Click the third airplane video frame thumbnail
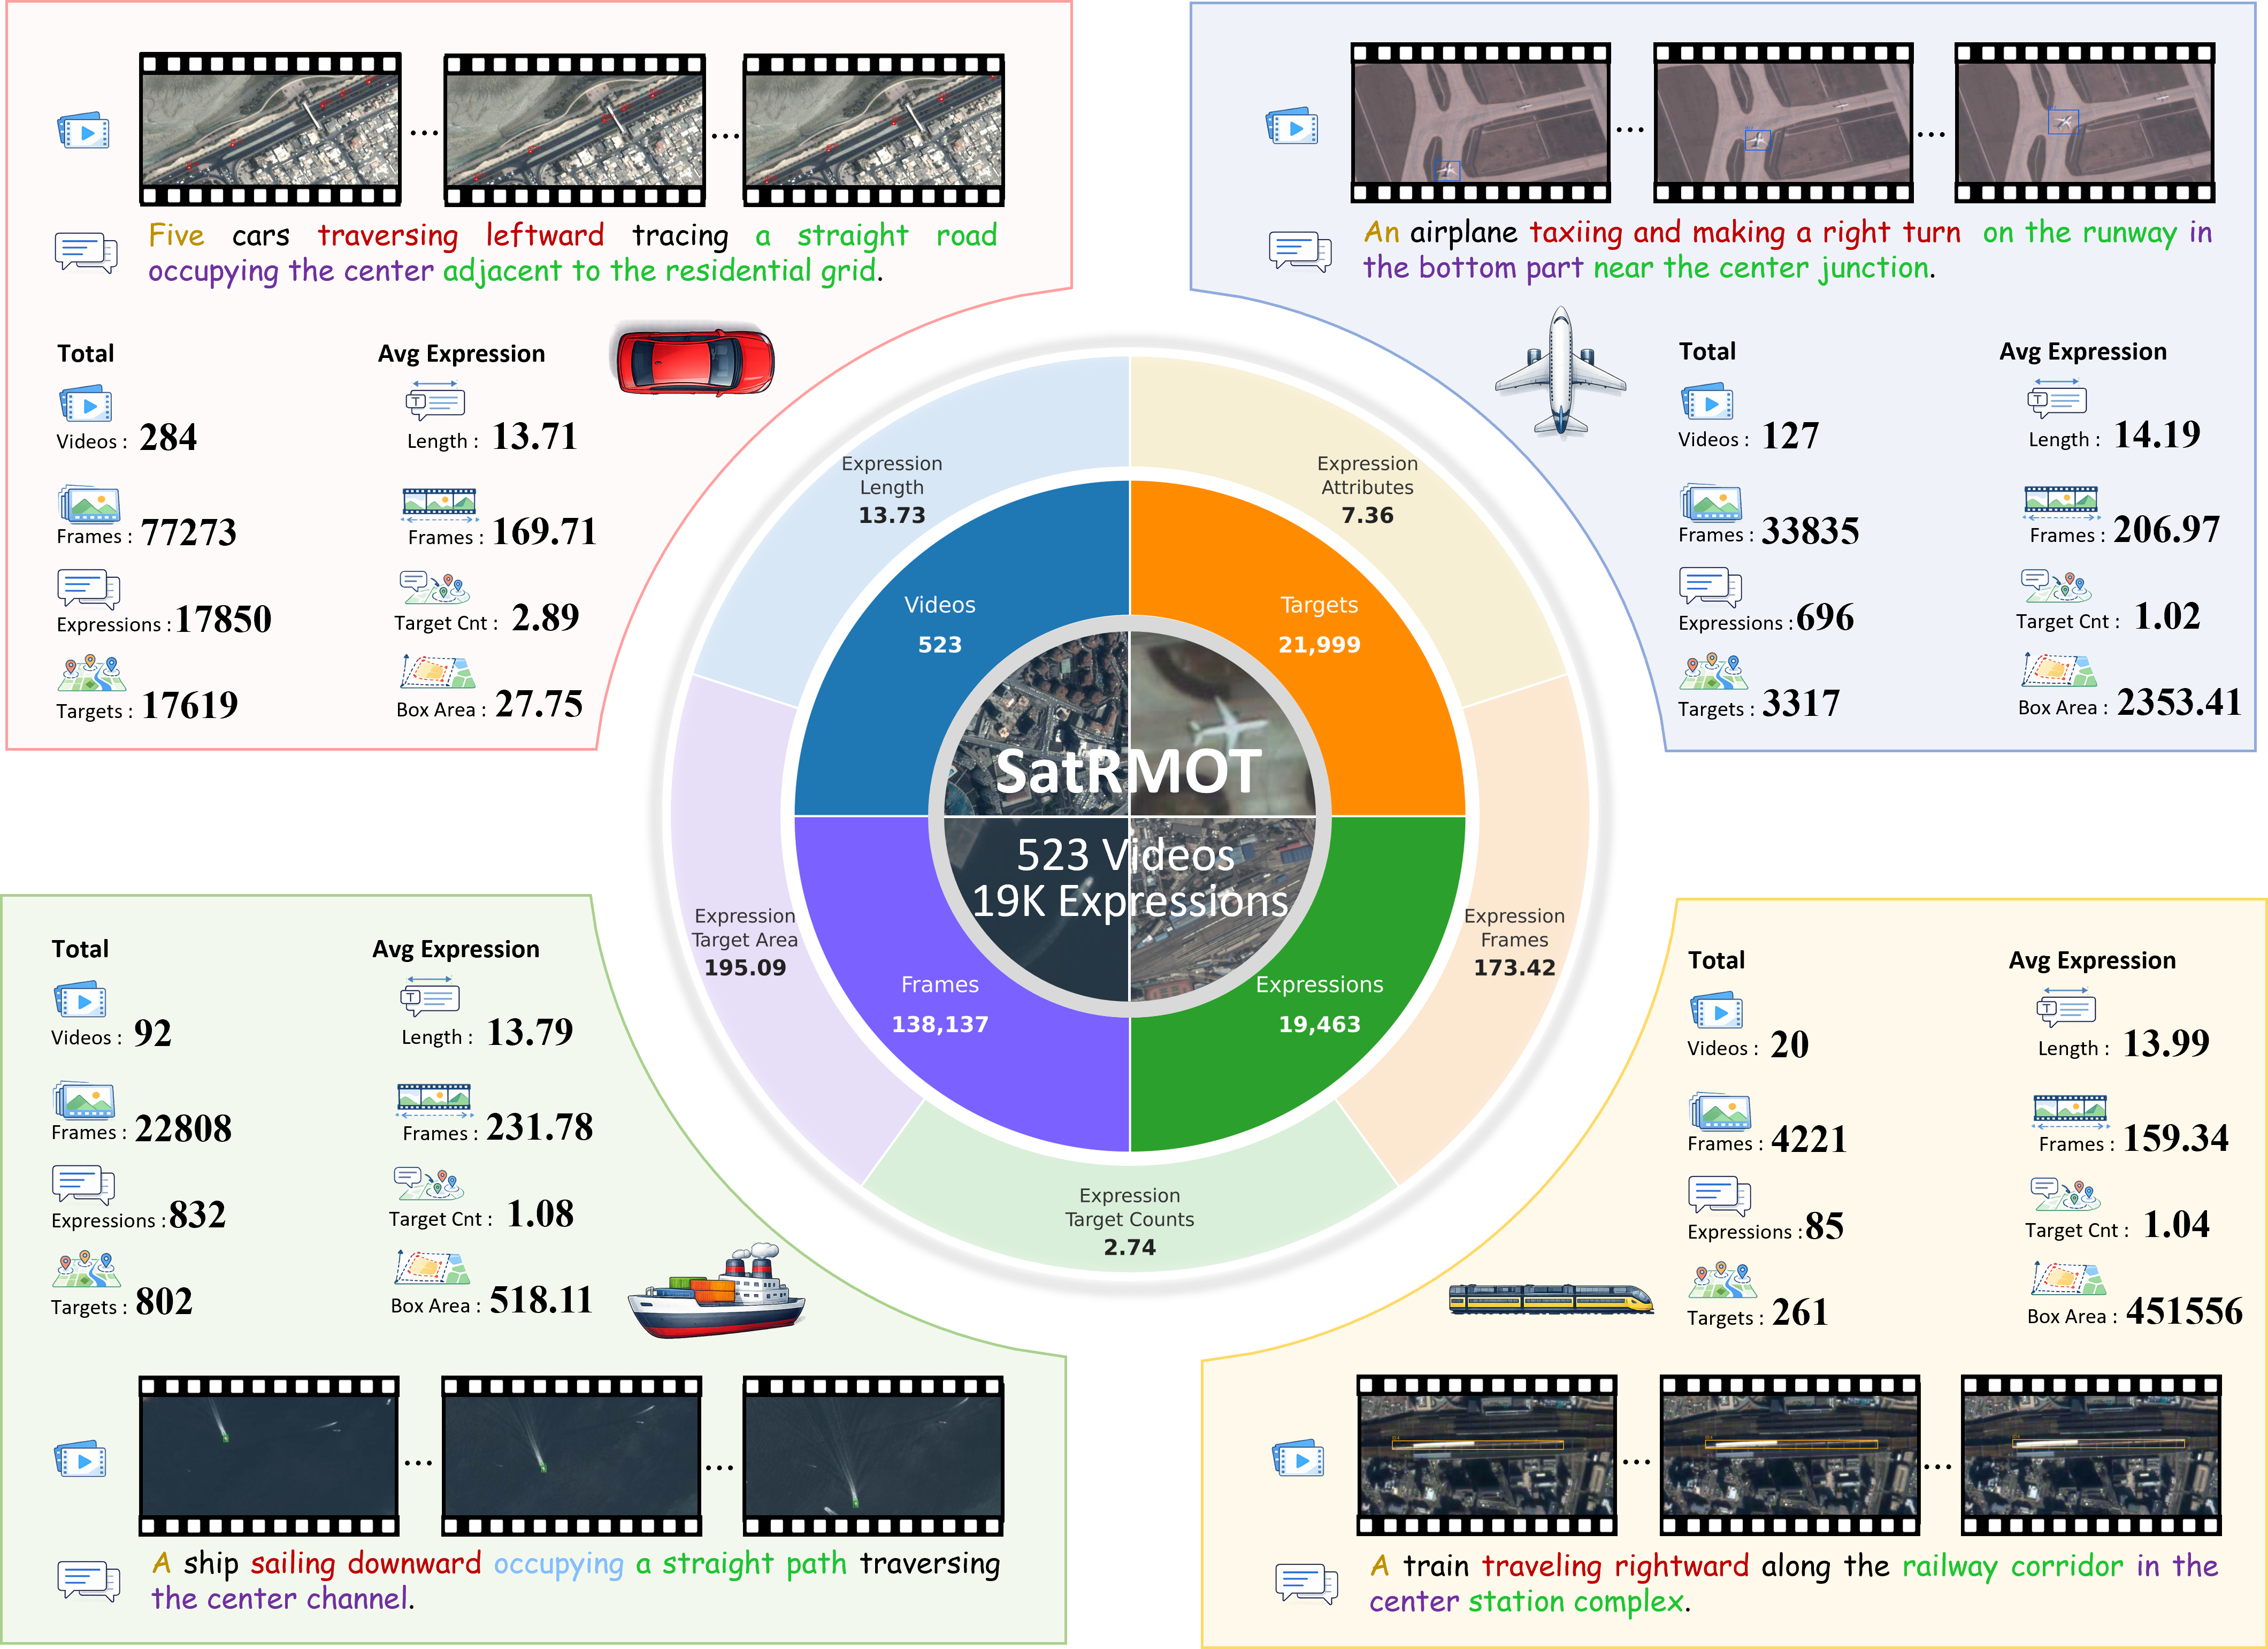The height and width of the screenshot is (1649, 2268). pyautogui.click(x=2085, y=122)
